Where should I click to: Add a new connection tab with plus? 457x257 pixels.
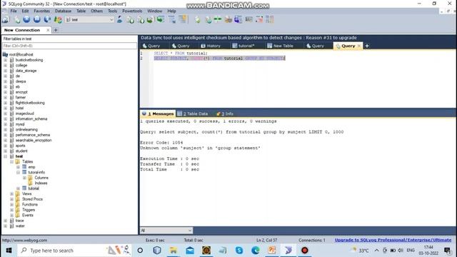click(x=56, y=30)
